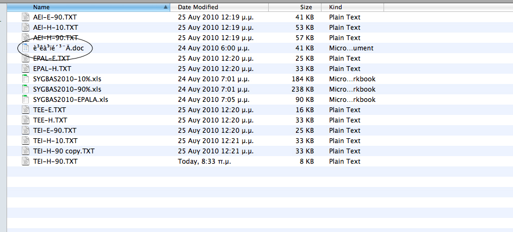Select the file name AEI-H-10.TXT
Screen dimensions: 513x232
coord(55,27)
